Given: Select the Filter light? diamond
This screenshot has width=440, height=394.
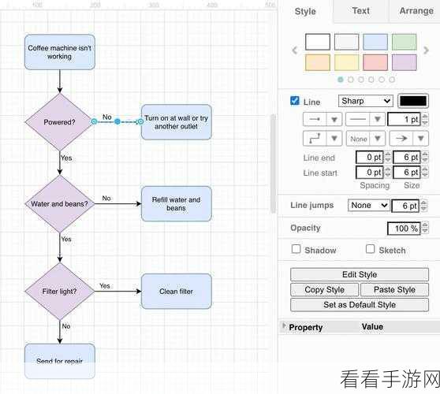Looking at the screenshot, I should tap(59, 292).
